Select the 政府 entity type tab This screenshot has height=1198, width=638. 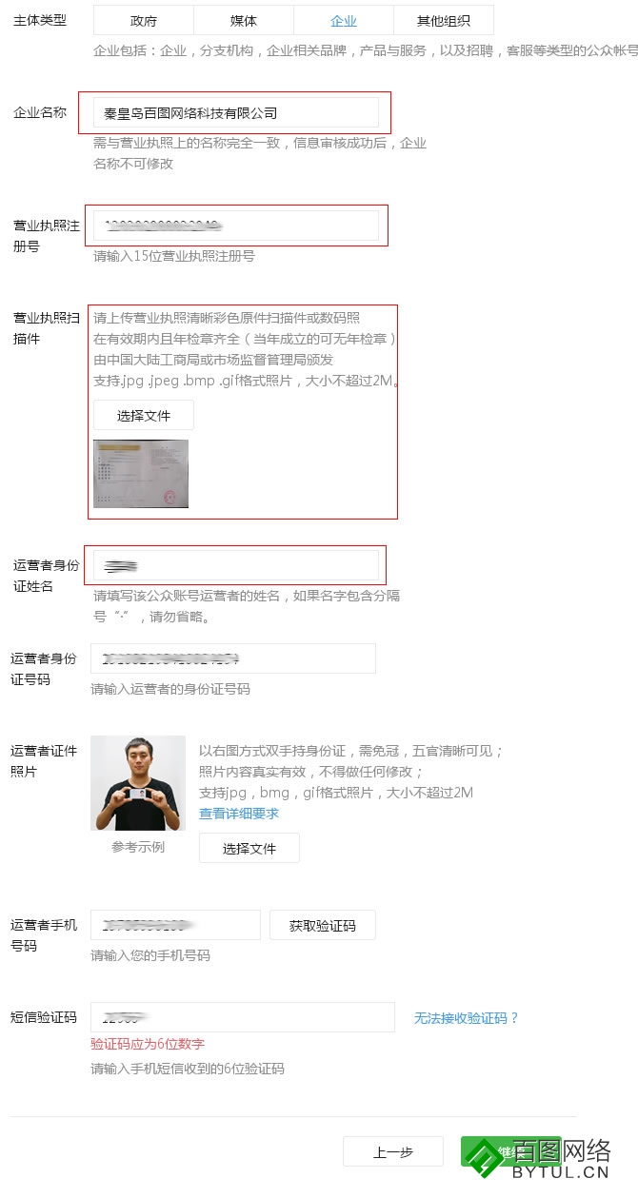coord(144,20)
